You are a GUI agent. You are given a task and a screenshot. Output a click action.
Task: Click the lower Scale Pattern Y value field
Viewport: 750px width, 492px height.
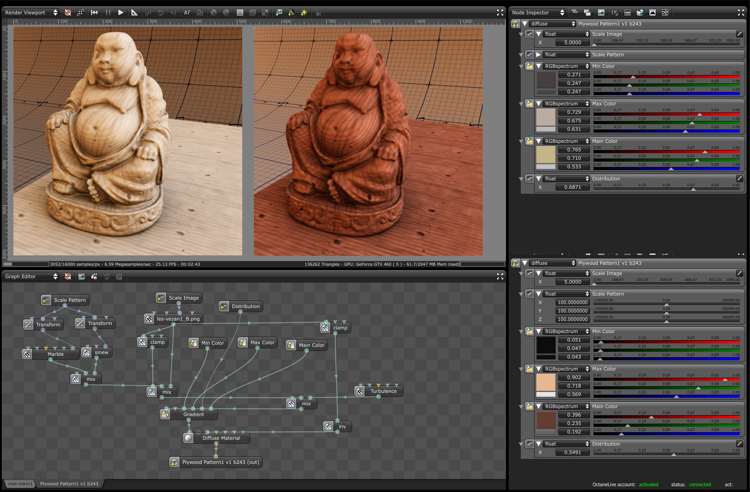(x=573, y=311)
